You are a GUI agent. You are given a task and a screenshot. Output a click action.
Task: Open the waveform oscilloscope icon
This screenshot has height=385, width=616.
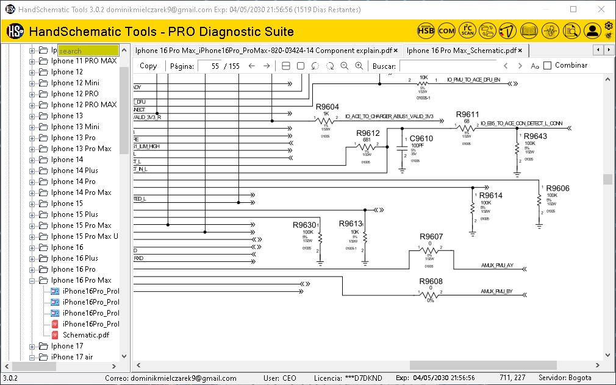[x=550, y=30]
